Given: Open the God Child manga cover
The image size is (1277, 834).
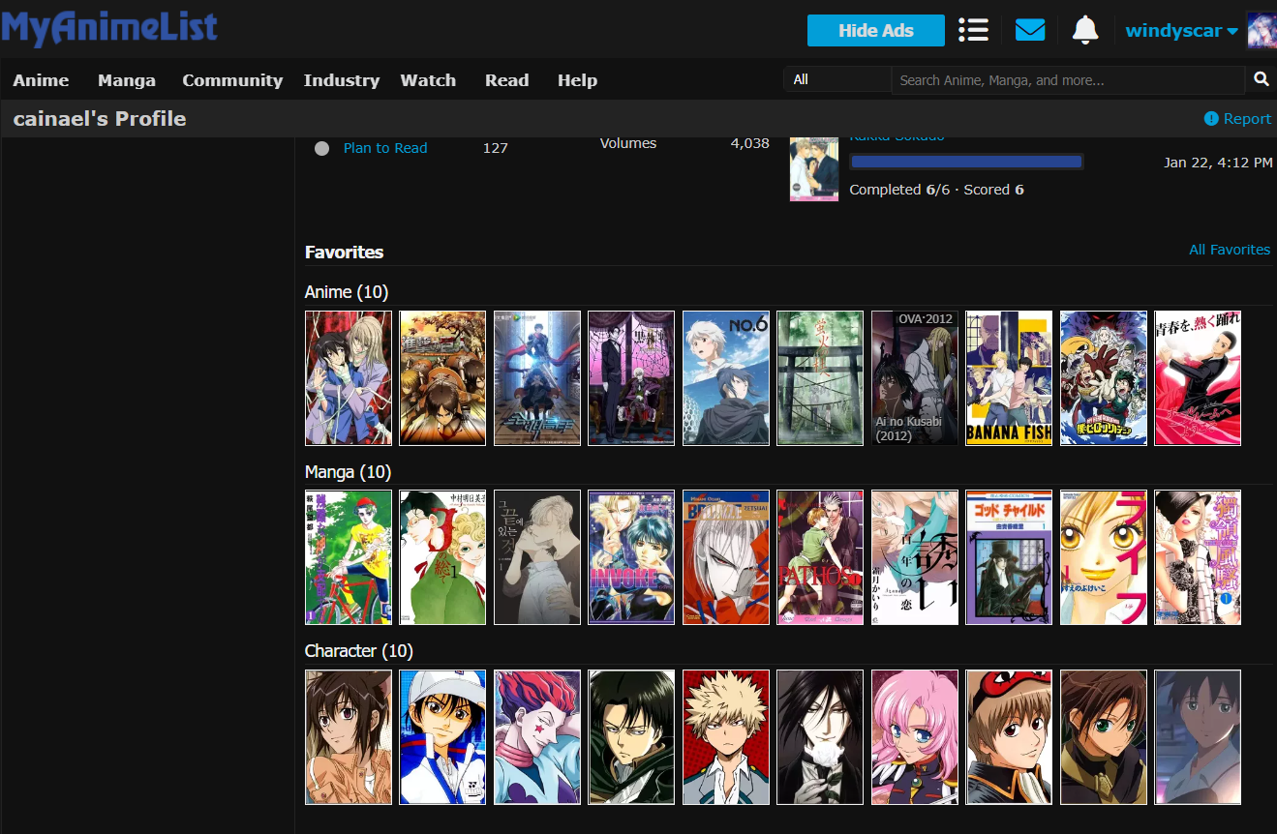Looking at the screenshot, I should 1009,557.
